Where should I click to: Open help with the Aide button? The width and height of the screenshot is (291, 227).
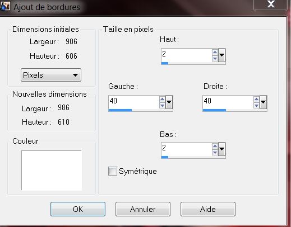point(208,209)
